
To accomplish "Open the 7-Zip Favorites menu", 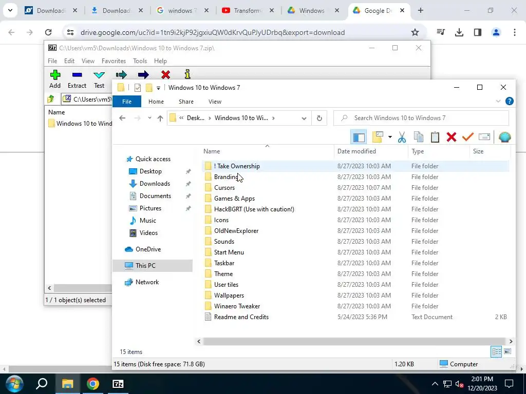I will tap(114, 61).
